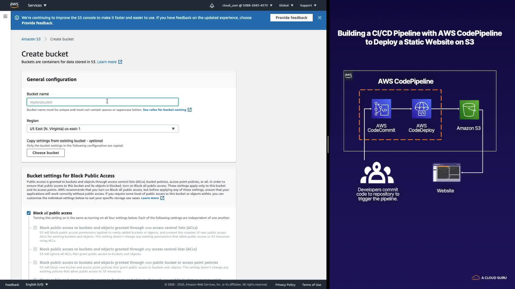The width and height of the screenshot is (515, 289).
Task: Click the Website thumbnail in diagram
Action: (x=446, y=173)
